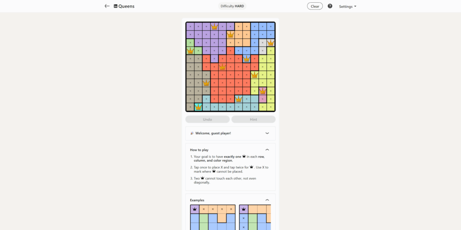The height and width of the screenshot is (230, 461).
Task: Click the queen on the pink cell
Action: [263, 91]
